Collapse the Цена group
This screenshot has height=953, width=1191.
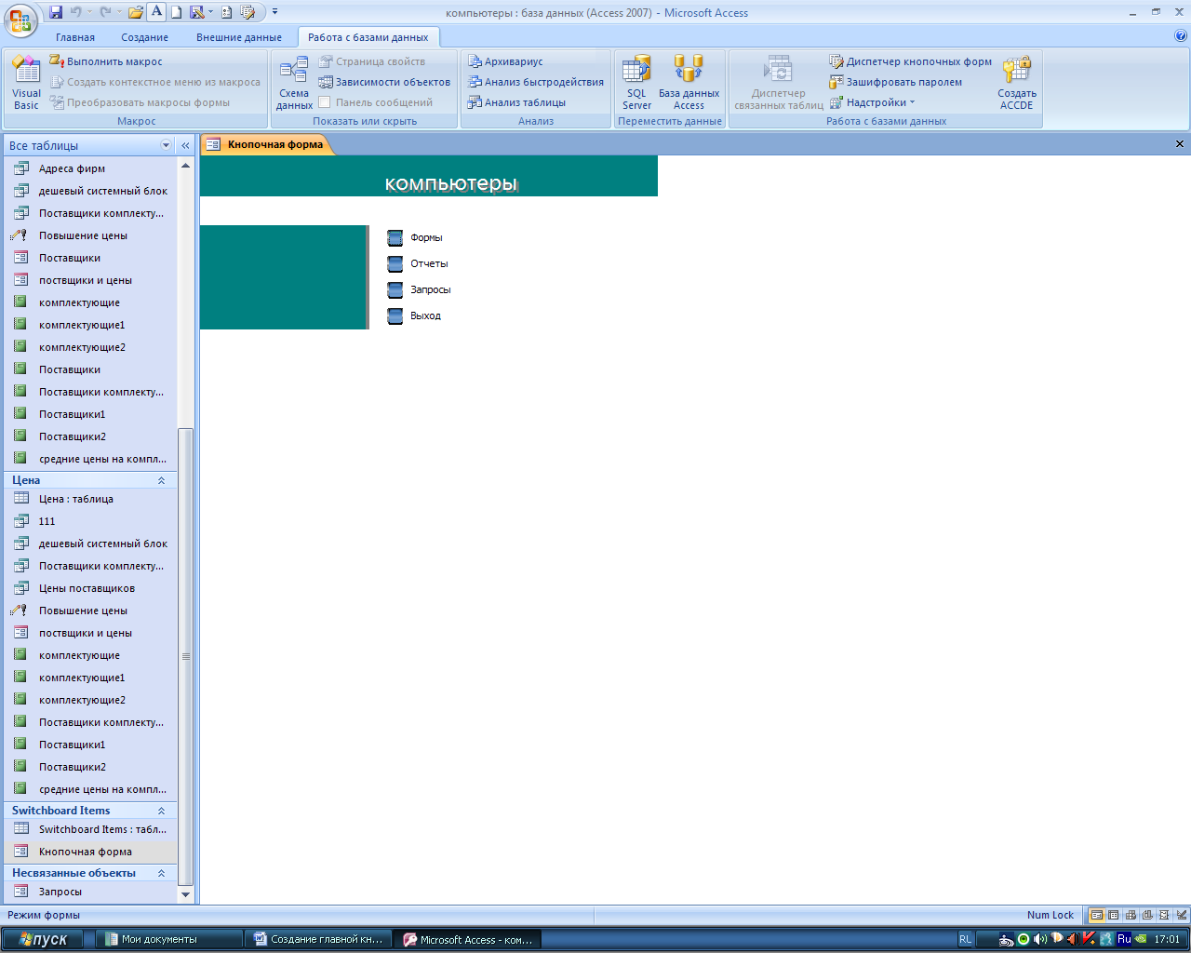(x=161, y=480)
